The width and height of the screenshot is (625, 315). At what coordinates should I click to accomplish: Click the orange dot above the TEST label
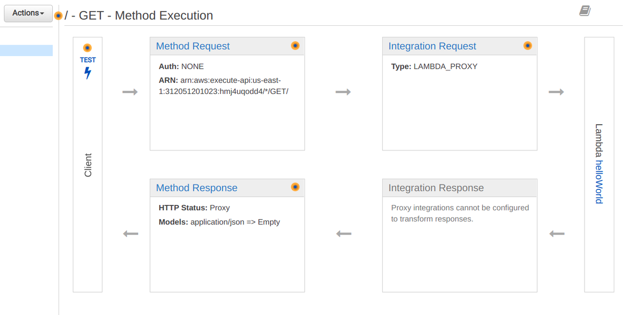(x=87, y=48)
